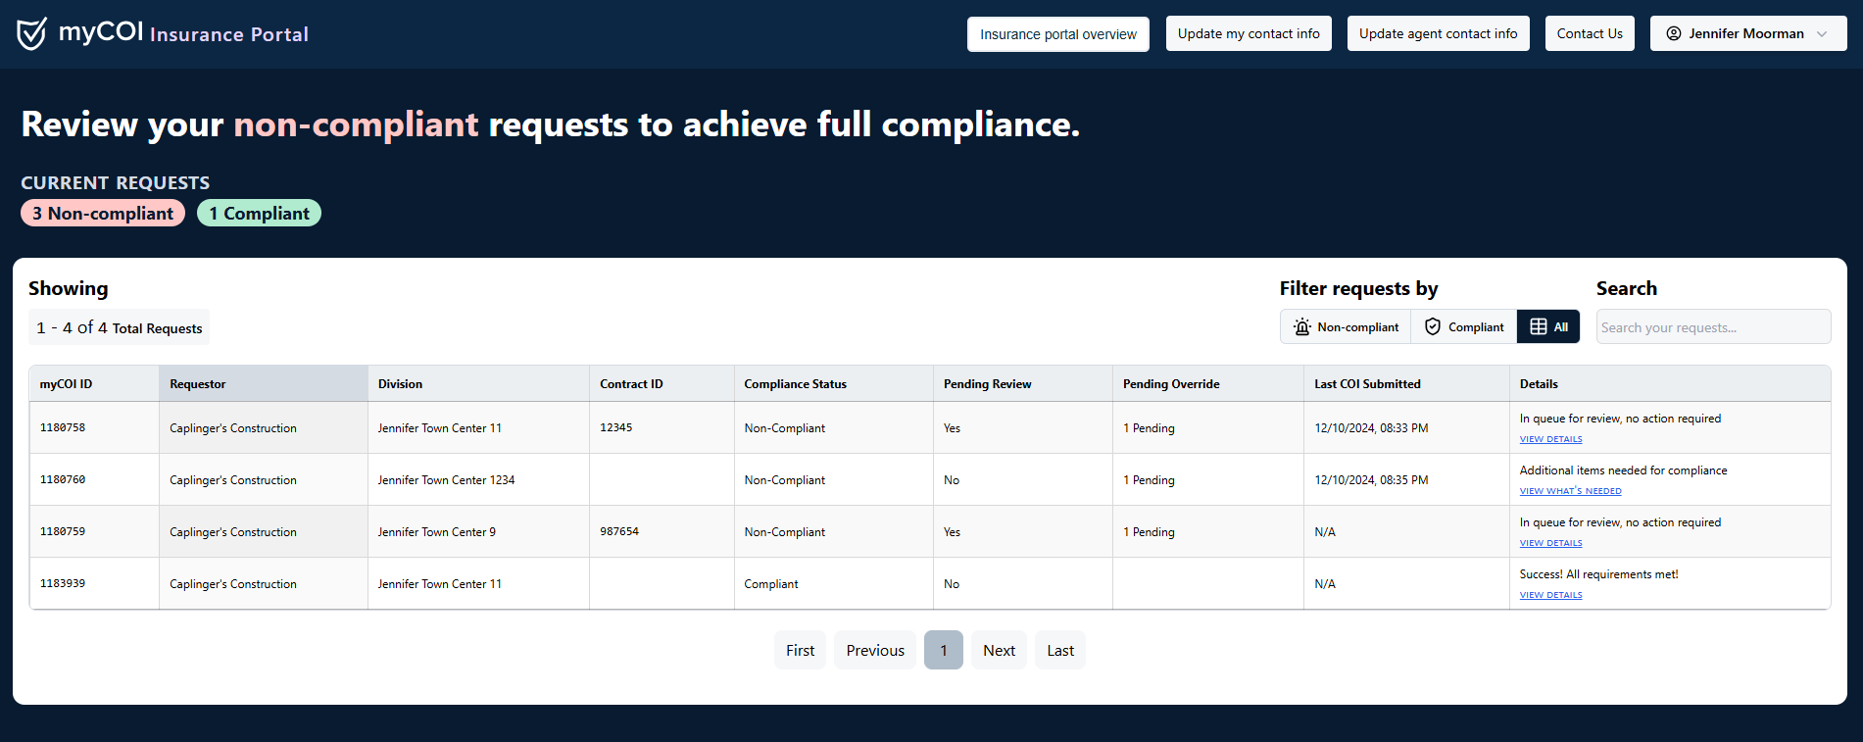Click the shield check icon on the Compliant filter
Image resolution: width=1863 pixels, height=742 pixels.
pos(1433,326)
